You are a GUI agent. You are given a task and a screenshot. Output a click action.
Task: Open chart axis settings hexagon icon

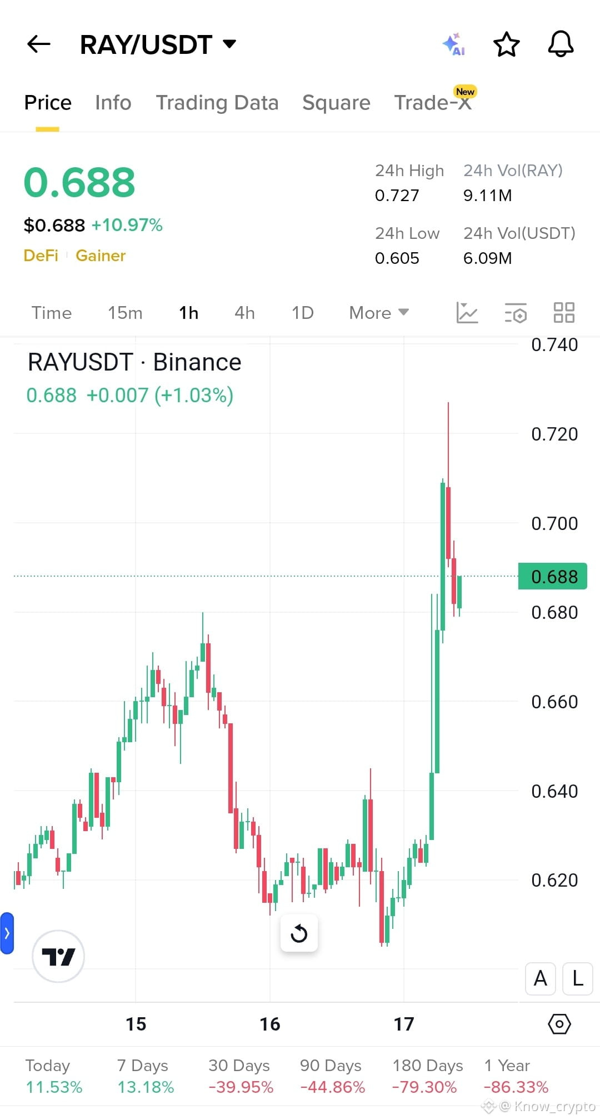559,1024
